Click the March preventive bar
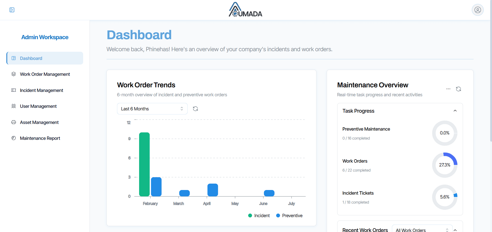492x232 pixels. point(185,193)
